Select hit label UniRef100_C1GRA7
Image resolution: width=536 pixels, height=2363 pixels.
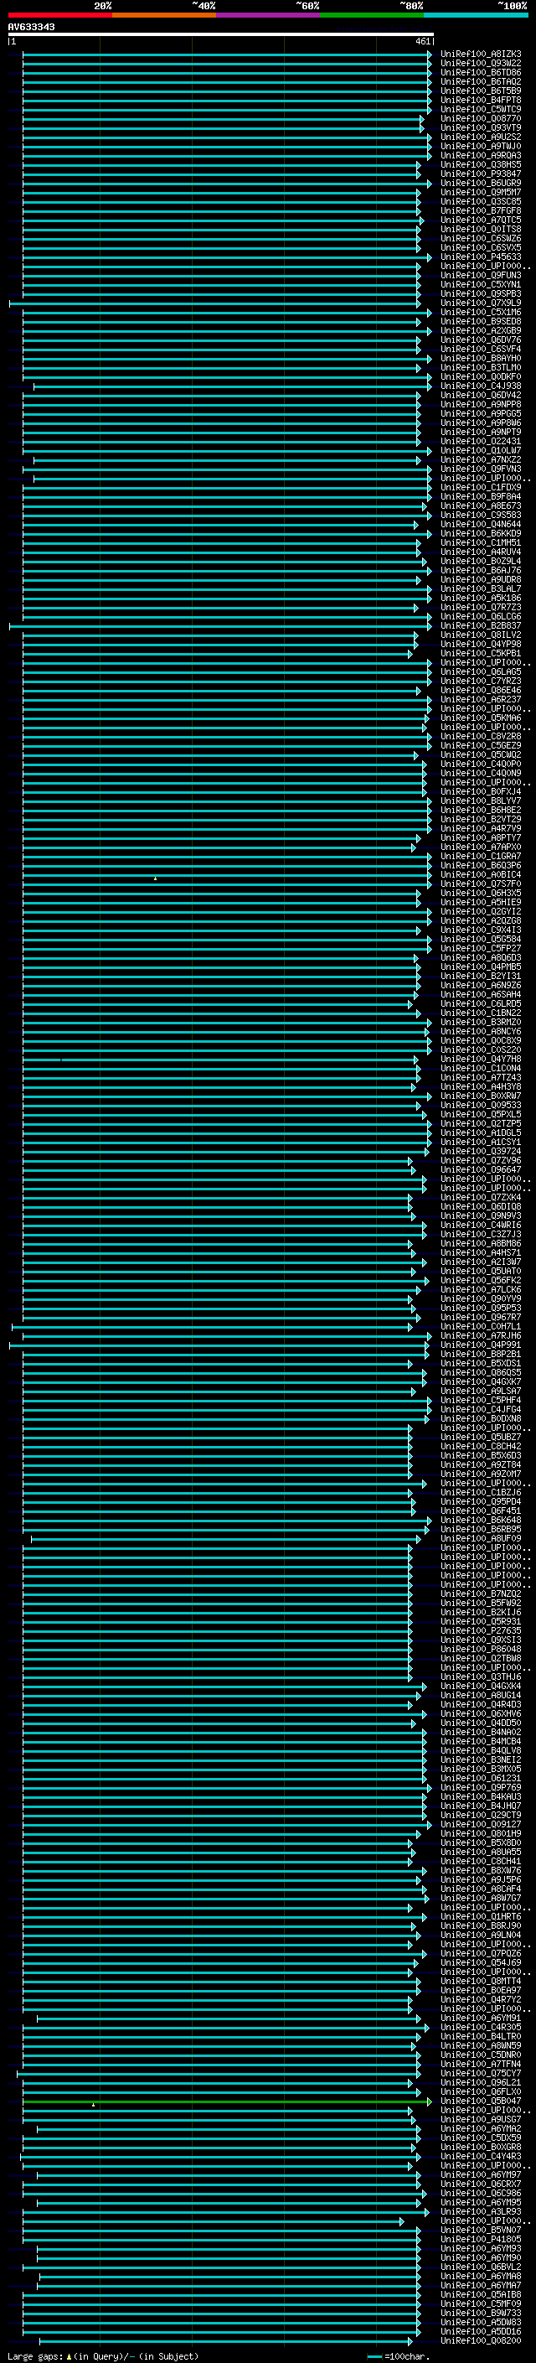click(481, 857)
